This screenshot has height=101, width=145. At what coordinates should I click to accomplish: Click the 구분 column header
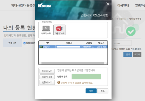coord(47,43)
